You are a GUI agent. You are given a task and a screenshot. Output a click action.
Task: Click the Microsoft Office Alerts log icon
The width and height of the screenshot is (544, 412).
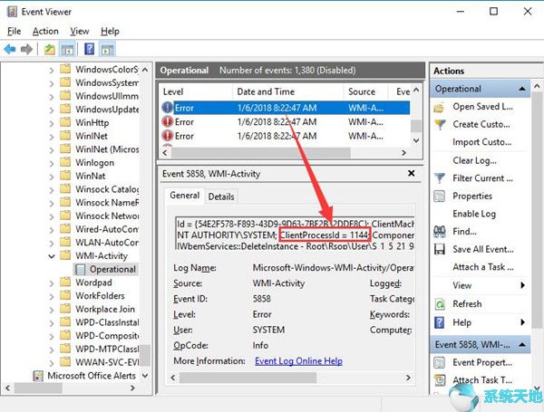point(38,376)
